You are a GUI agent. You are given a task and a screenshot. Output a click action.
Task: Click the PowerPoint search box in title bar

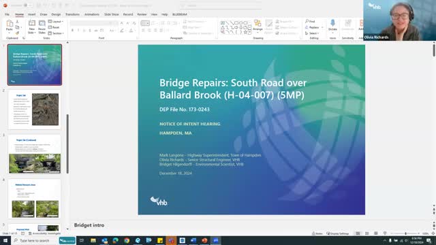[221, 5]
